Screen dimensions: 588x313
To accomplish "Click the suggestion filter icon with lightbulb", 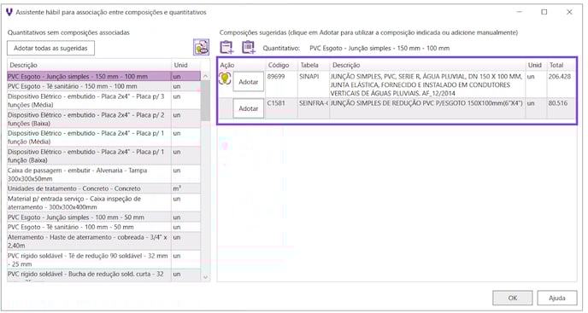I will click(202, 47).
